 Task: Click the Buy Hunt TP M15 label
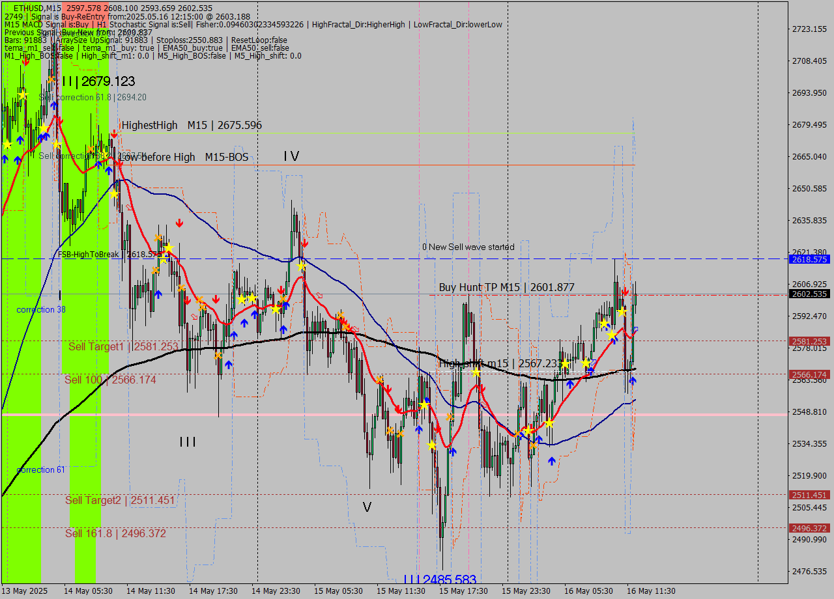point(506,287)
